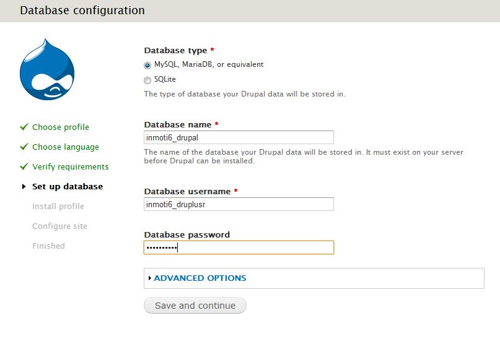Click the Set up database step

point(68,187)
